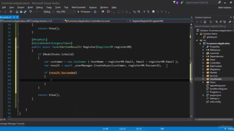The height and width of the screenshot is (131, 234).
Task: Open the Any CPU platform dropdown
Action: click(x=75, y=12)
